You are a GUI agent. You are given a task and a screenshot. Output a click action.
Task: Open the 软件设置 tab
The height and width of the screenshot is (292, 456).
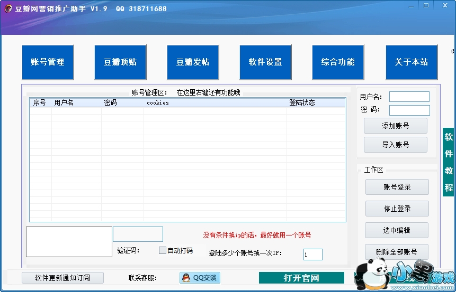pyautogui.click(x=265, y=62)
